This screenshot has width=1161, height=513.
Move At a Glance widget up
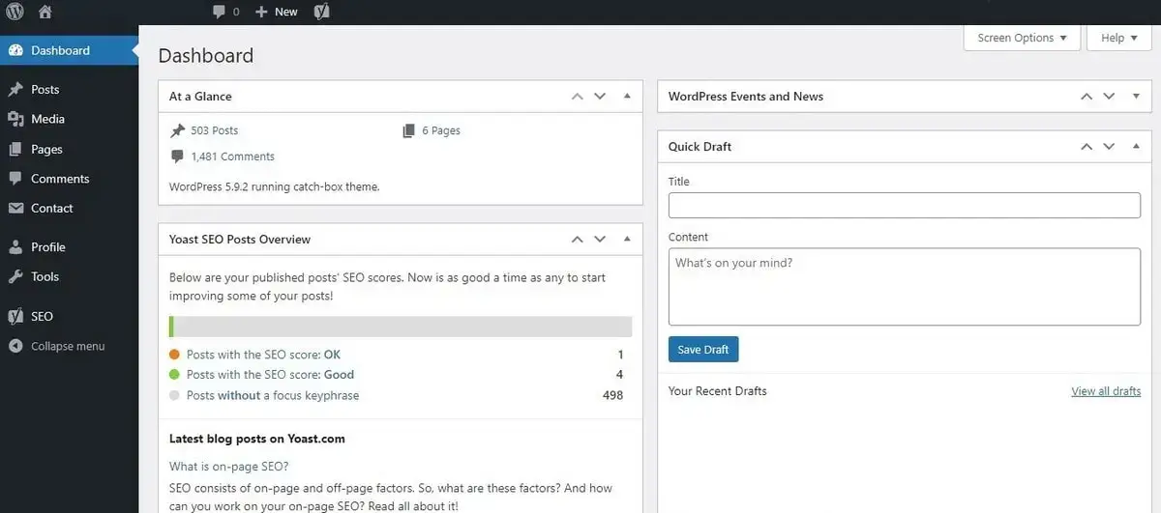[578, 97]
